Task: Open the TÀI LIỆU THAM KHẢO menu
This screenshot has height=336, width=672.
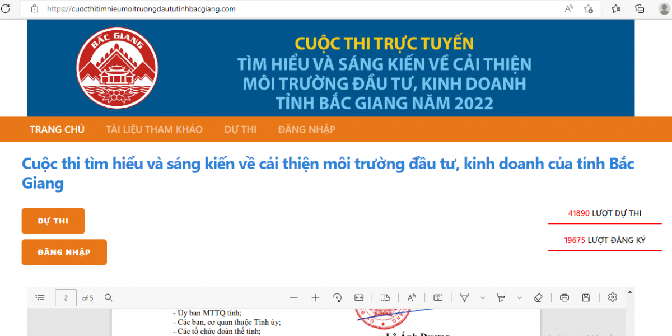Action: (x=154, y=129)
